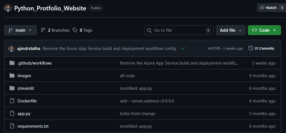
Task: Open the 2 Branches link
Action: click(55, 30)
